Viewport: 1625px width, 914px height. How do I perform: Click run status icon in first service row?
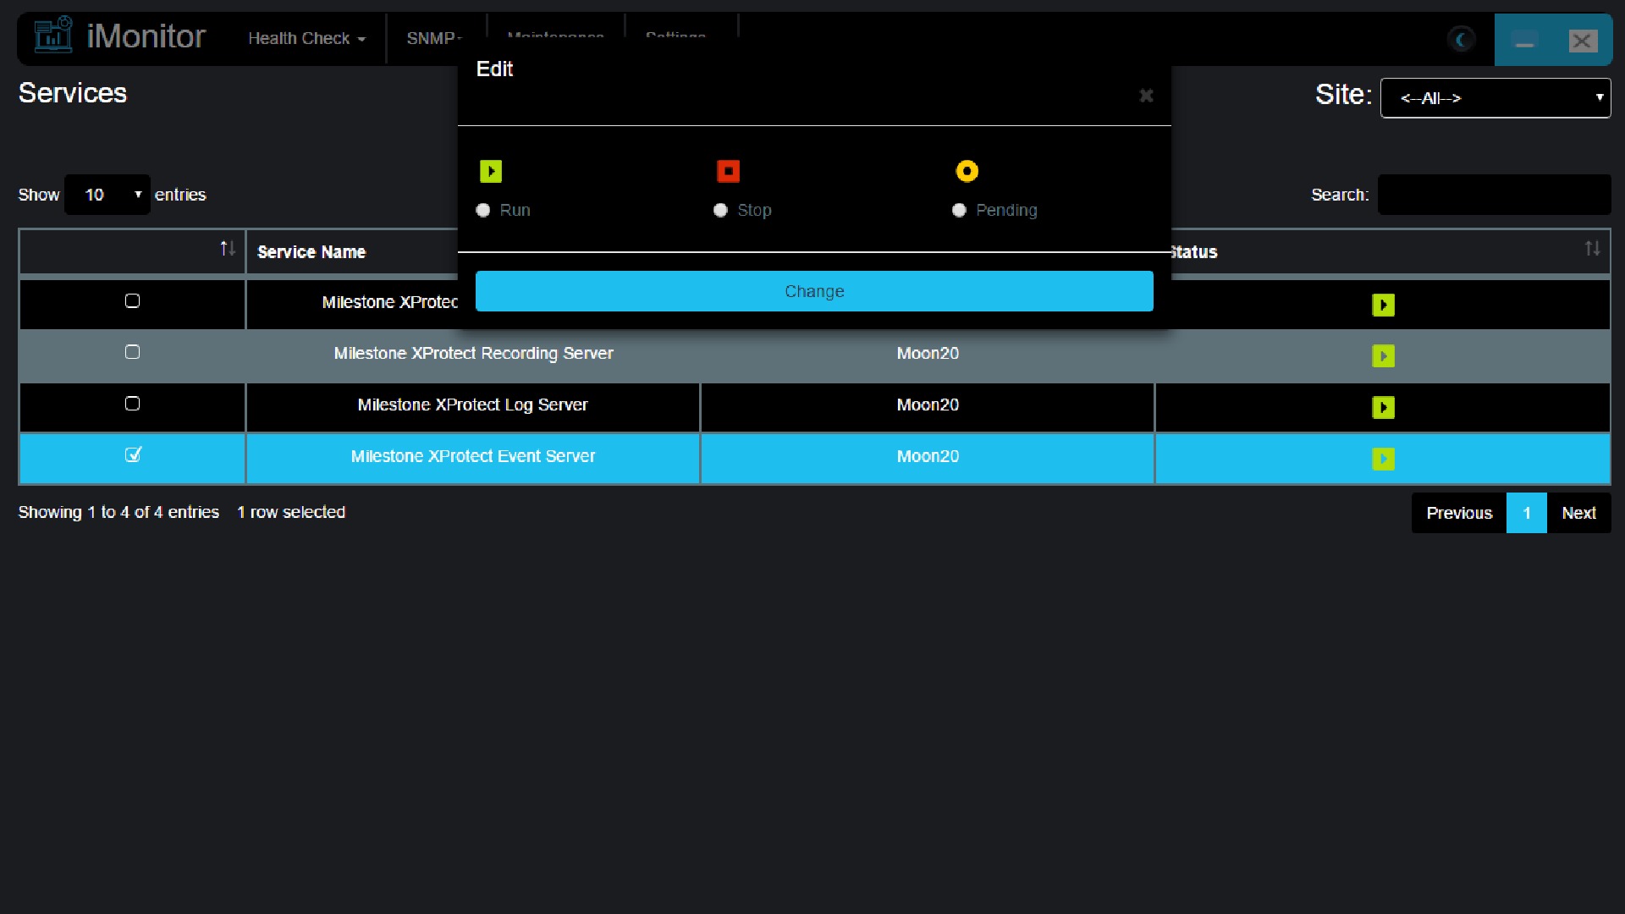pos(1383,305)
